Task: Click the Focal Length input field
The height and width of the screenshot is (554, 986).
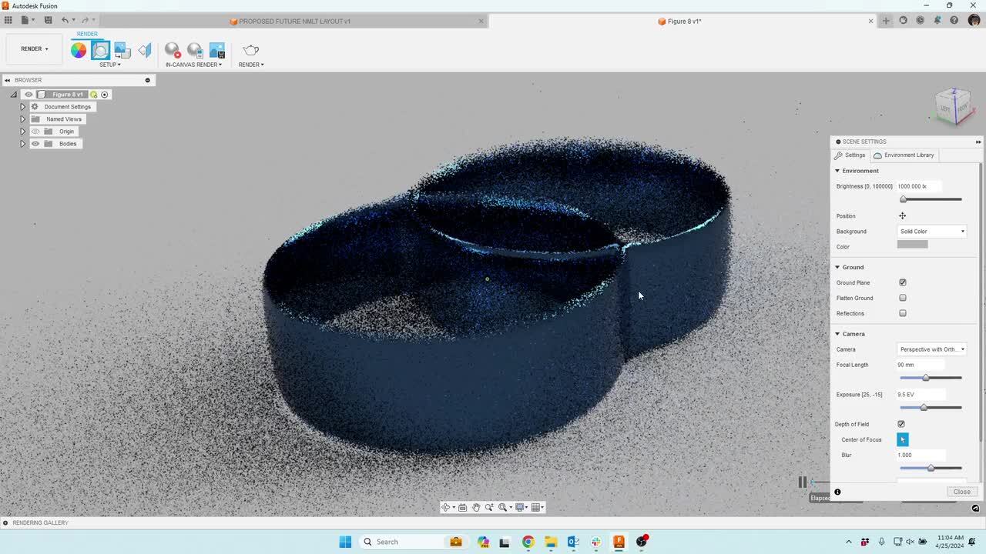Action: (920, 365)
